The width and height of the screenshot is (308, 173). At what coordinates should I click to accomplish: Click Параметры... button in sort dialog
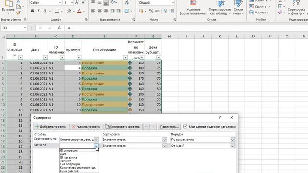(x=169, y=127)
